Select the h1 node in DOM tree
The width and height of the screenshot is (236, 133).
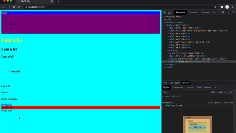(179, 34)
